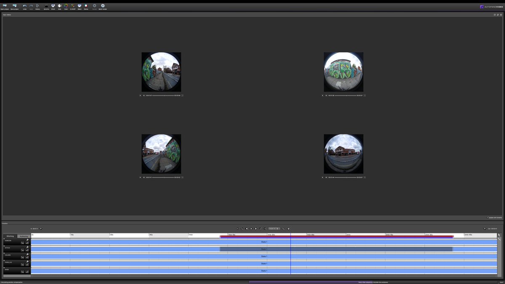Save the current project
505x284 pixels.
pyautogui.click(x=15, y=6)
